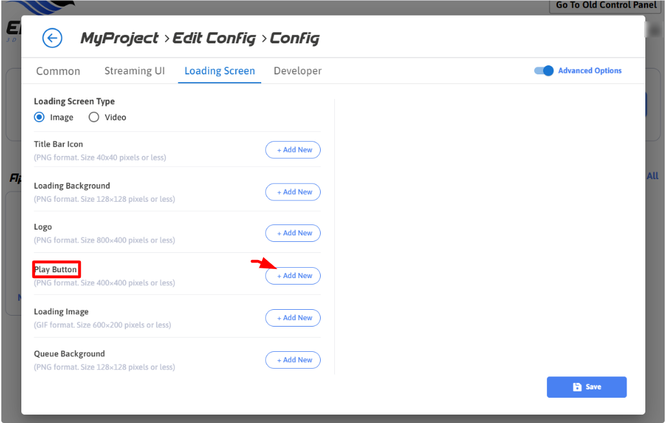666x423 pixels.
Task: Click Add New for Logo
Action: click(293, 233)
